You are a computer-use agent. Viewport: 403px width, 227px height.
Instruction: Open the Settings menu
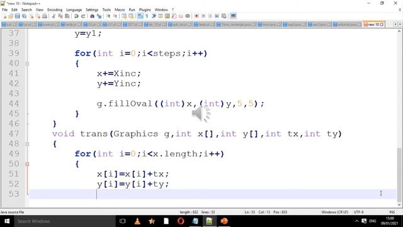pyautogui.click(x=92, y=10)
